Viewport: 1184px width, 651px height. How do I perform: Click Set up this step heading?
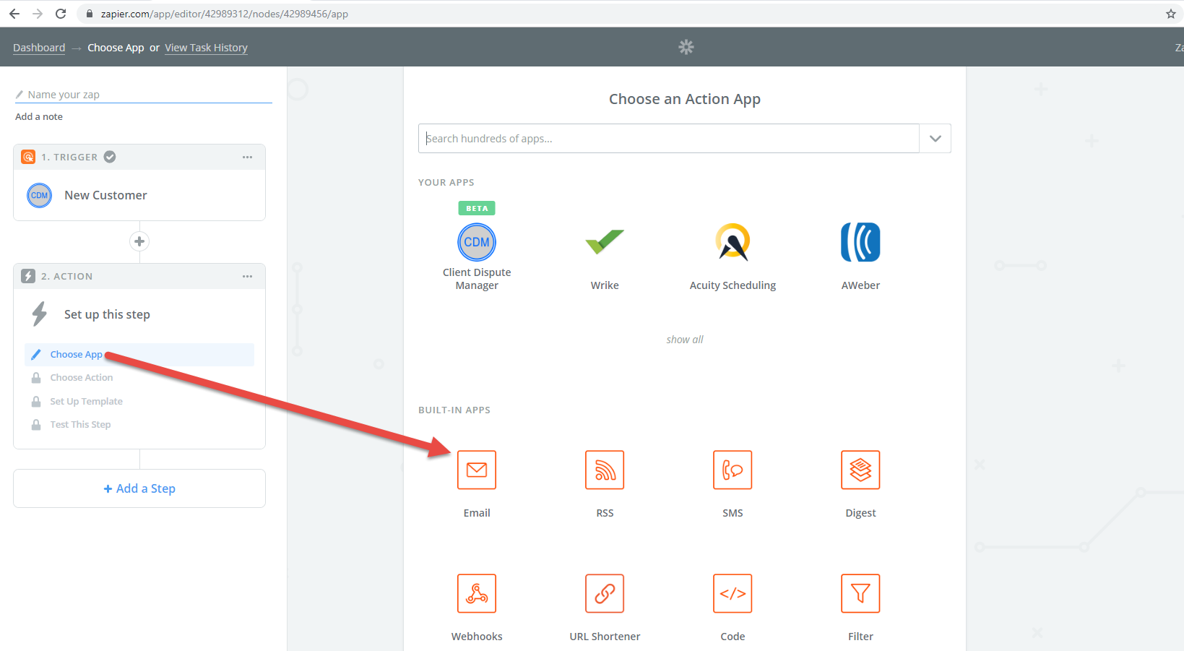tap(107, 314)
